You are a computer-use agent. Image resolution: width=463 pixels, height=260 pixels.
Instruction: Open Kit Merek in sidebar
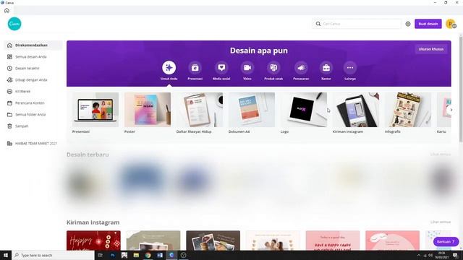click(33, 92)
